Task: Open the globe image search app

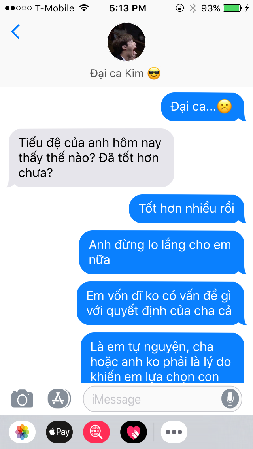Action: coord(96,432)
